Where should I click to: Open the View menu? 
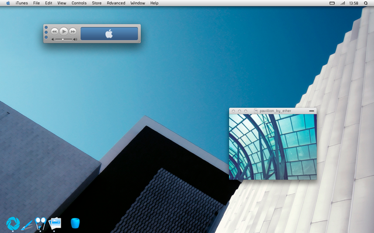coord(62,3)
